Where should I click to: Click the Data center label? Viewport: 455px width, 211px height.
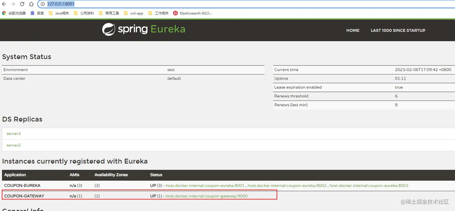click(14, 78)
